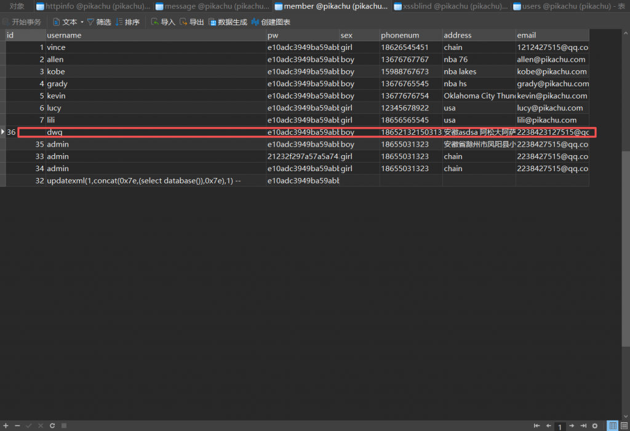The height and width of the screenshot is (431, 630).
Task: Click the 导入 import button
Action: 163,22
